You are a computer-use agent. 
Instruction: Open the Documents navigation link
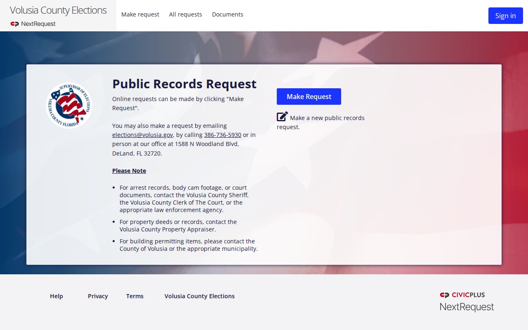(x=228, y=14)
